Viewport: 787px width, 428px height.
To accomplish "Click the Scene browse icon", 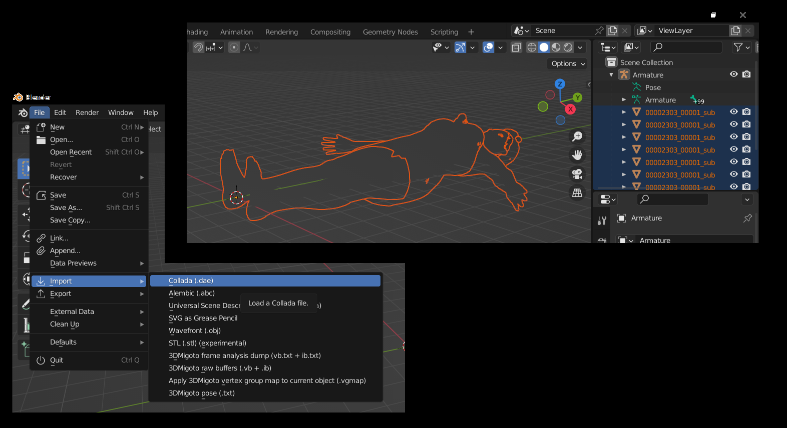I will (x=521, y=30).
